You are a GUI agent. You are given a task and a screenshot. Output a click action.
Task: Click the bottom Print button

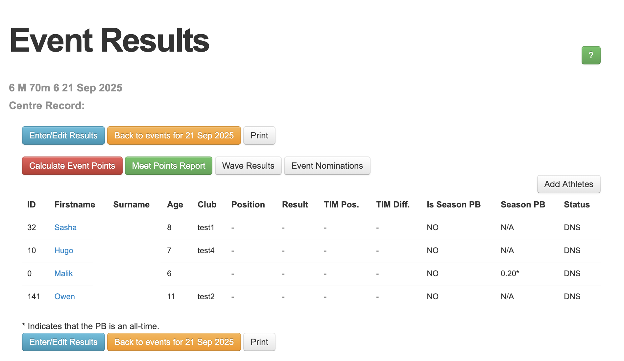[x=259, y=342]
